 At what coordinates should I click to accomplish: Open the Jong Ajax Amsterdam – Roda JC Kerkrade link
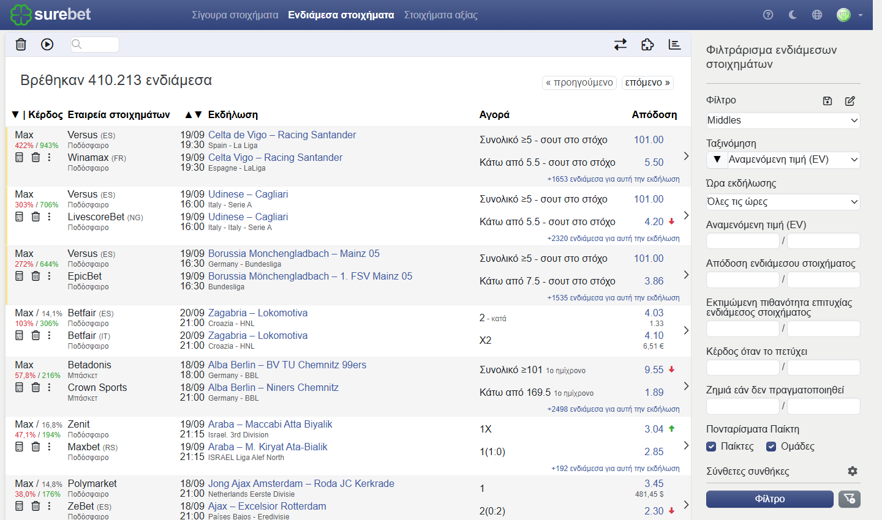301,483
